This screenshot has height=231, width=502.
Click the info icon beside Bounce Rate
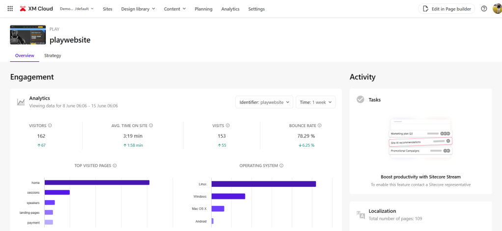pos(320,126)
